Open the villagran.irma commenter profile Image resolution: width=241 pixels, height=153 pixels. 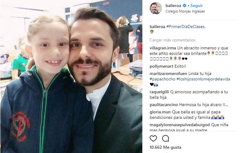coord(163,48)
